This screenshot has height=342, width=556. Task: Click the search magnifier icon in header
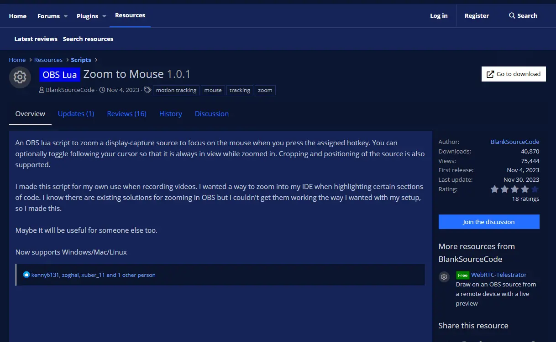[x=512, y=15]
